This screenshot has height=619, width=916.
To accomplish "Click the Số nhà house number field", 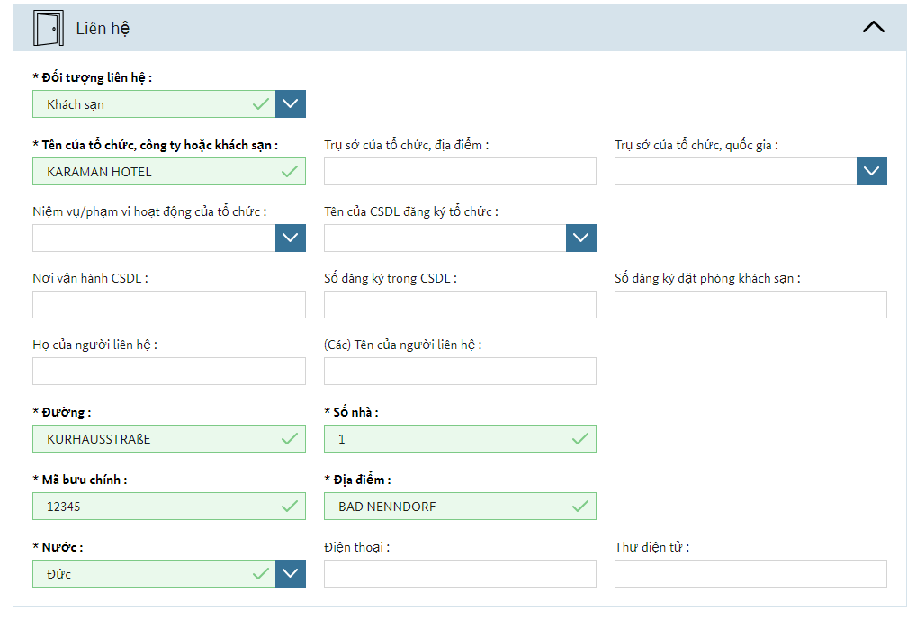I will [450, 439].
